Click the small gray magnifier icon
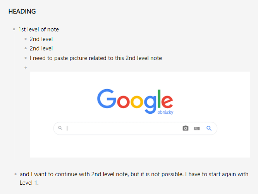258x194 pixels. coord(60,128)
